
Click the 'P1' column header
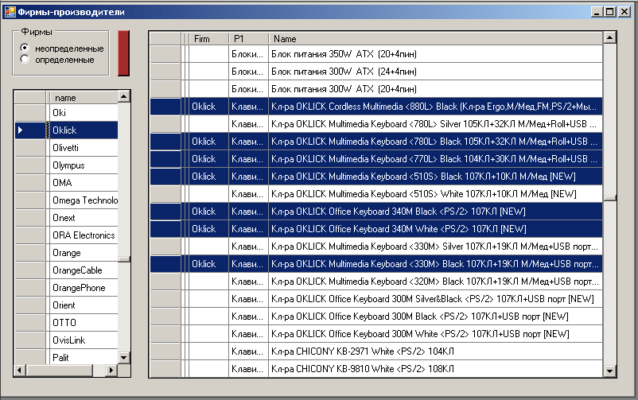pos(249,39)
